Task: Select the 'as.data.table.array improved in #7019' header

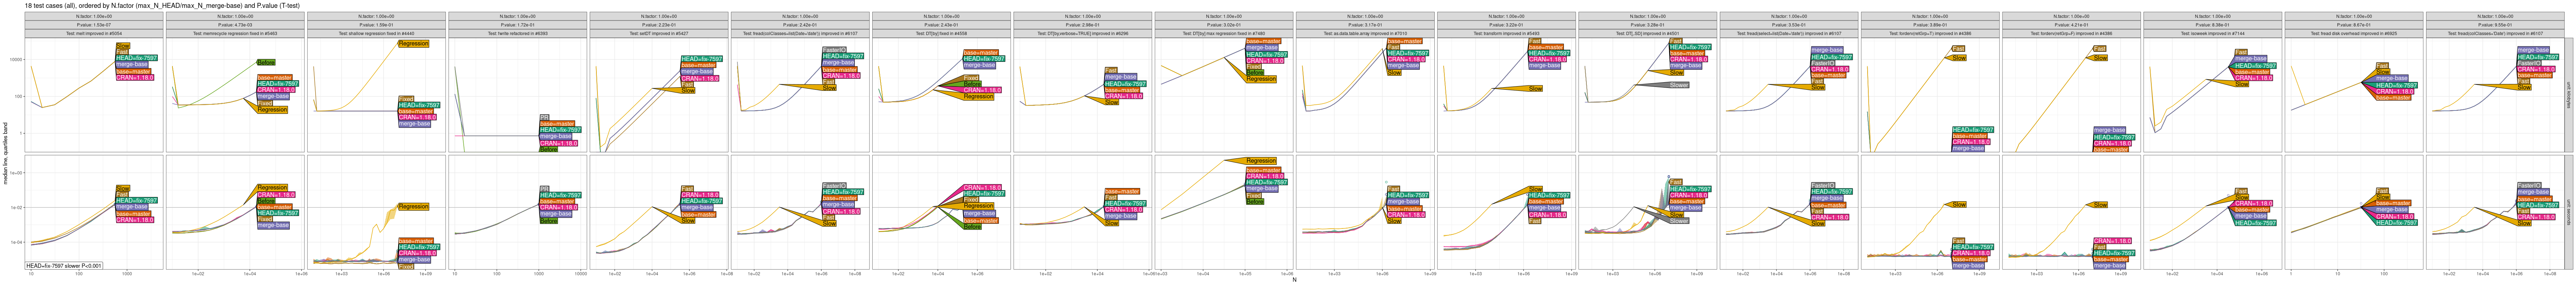Action: 1365,33
